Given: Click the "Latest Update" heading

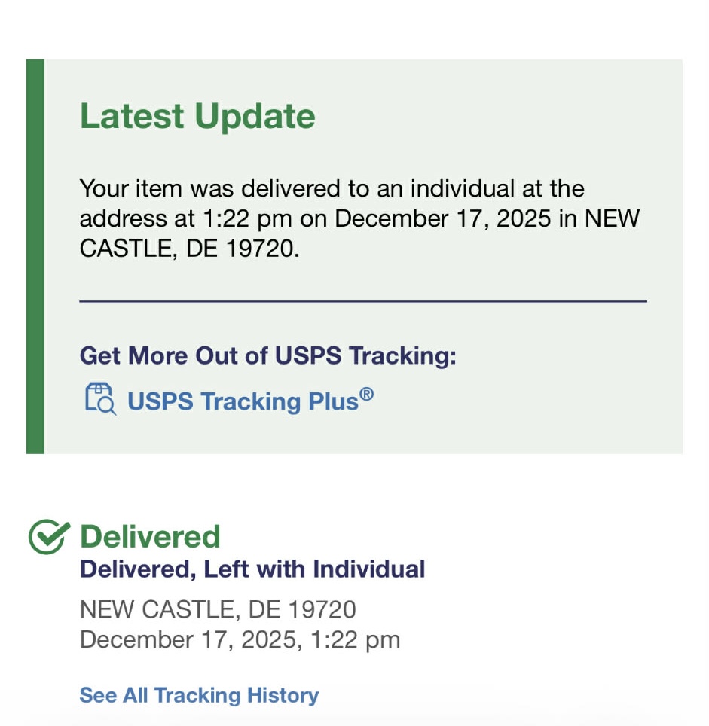Looking at the screenshot, I should pyautogui.click(x=197, y=117).
